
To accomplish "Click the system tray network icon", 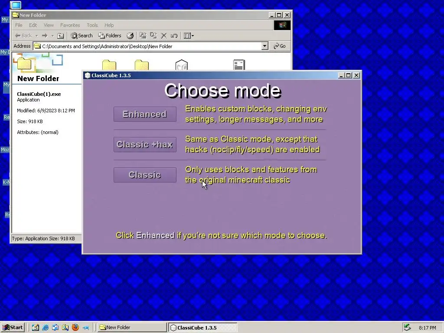I will (407, 327).
